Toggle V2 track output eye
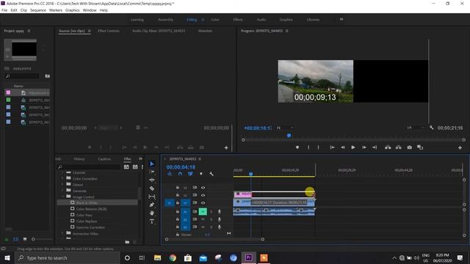 (x=203, y=195)
